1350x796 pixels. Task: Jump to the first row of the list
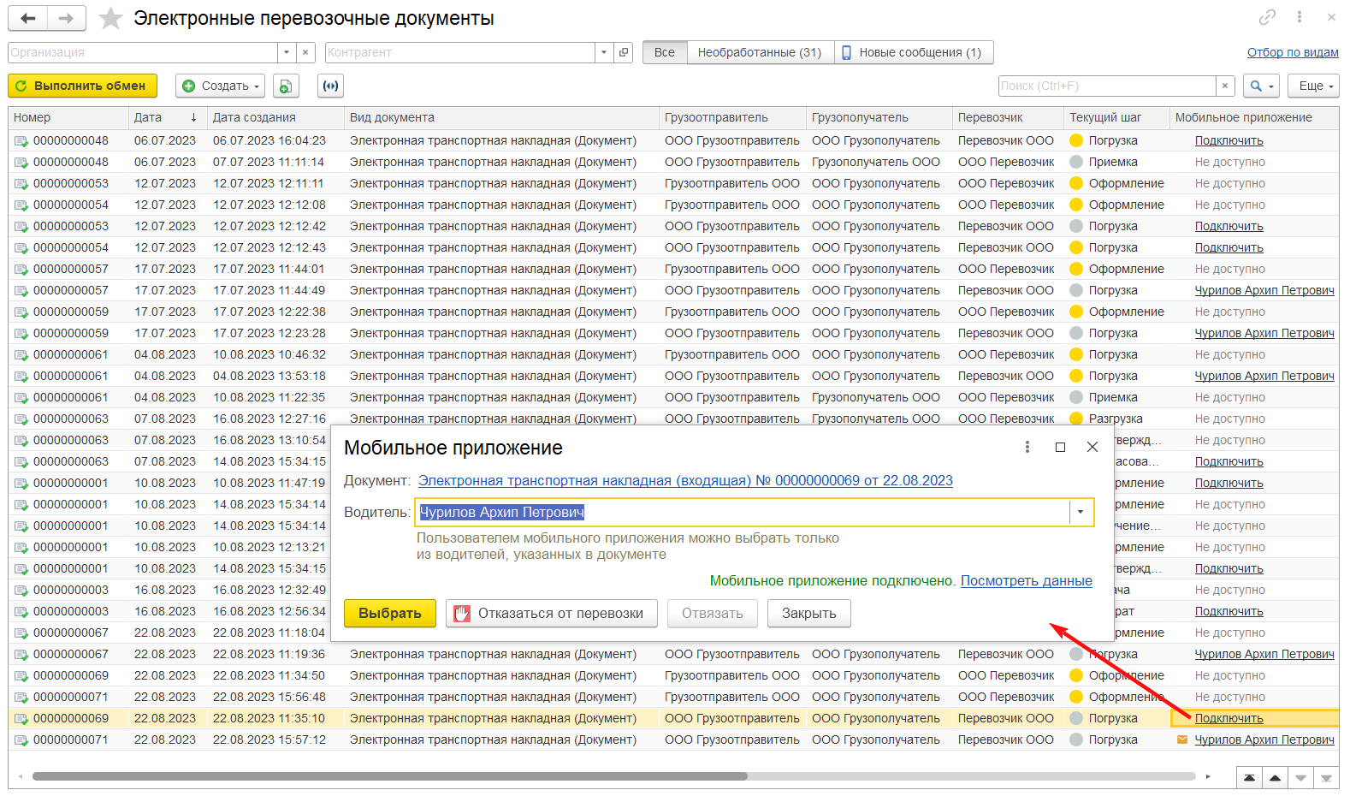tap(1249, 777)
